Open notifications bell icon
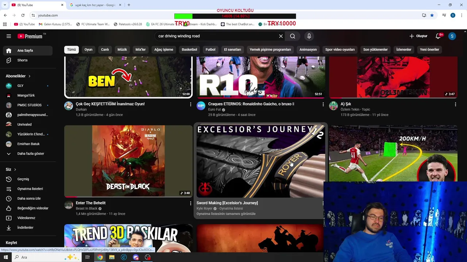The height and width of the screenshot is (262, 467). (439, 36)
